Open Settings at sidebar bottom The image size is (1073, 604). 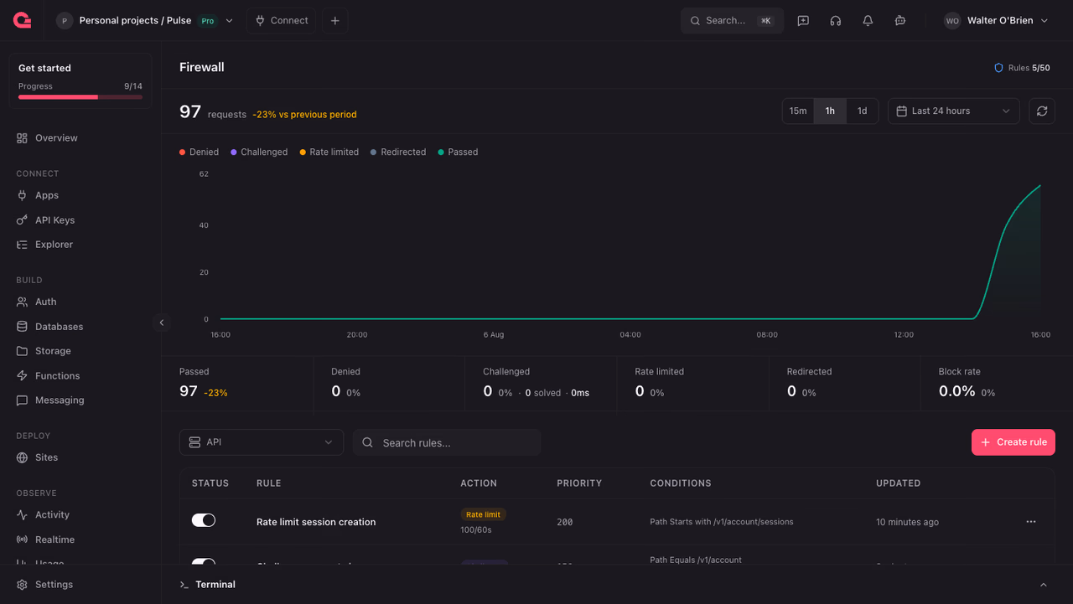point(80,585)
